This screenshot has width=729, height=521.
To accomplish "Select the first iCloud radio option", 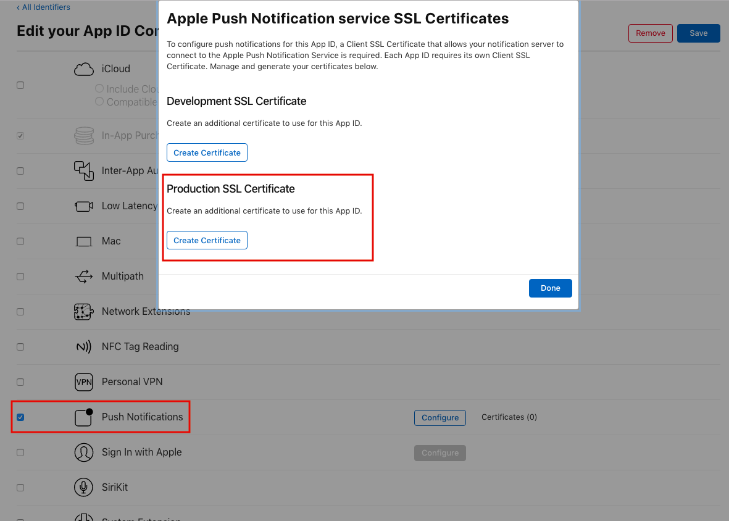I will [x=99, y=89].
